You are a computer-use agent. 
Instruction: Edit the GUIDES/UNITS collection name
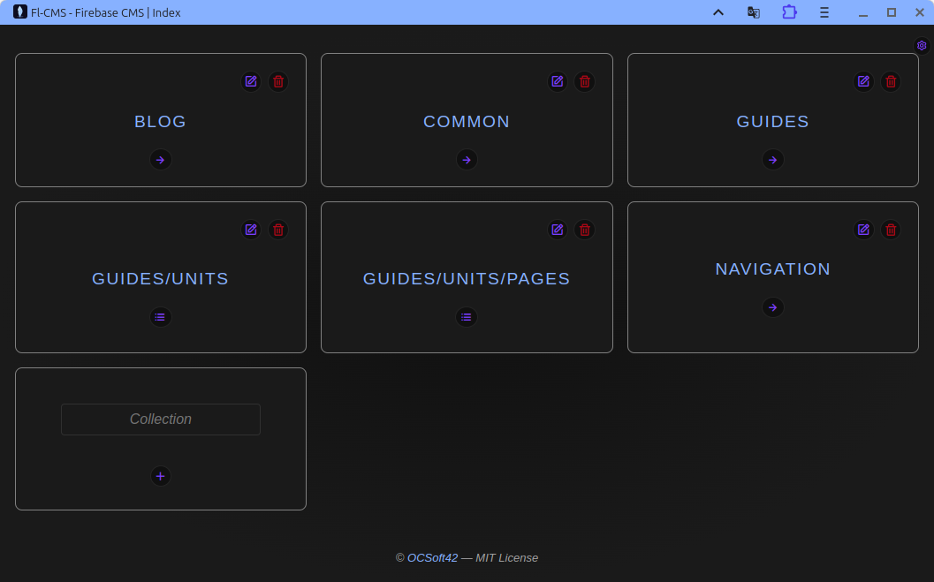point(251,230)
